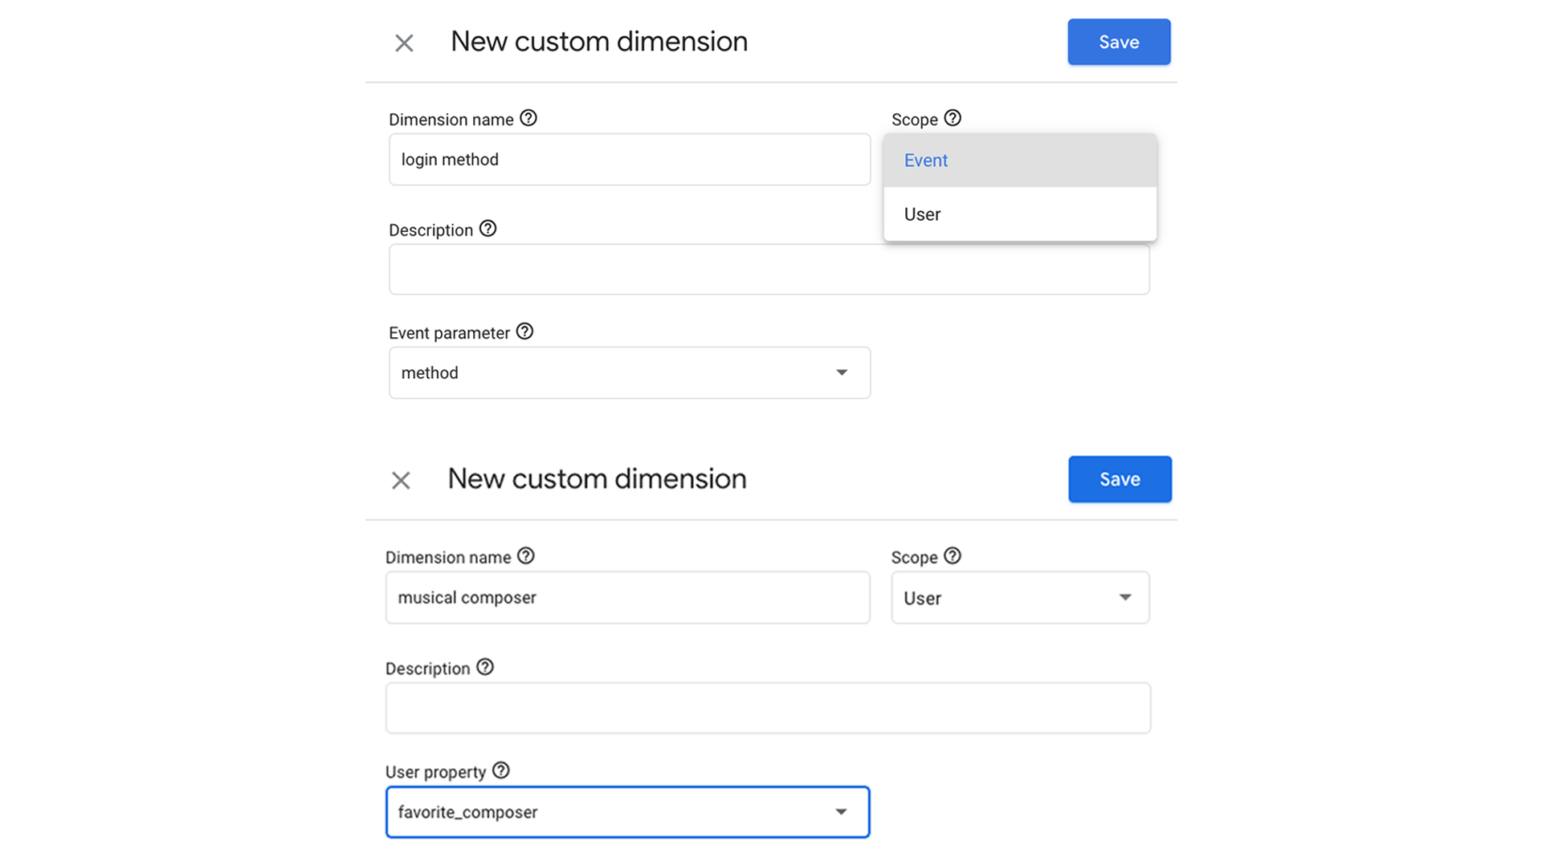Click help icon next to 'musical composer' Dimension name
The width and height of the screenshot is (1542, 866).
click(525, 556)
